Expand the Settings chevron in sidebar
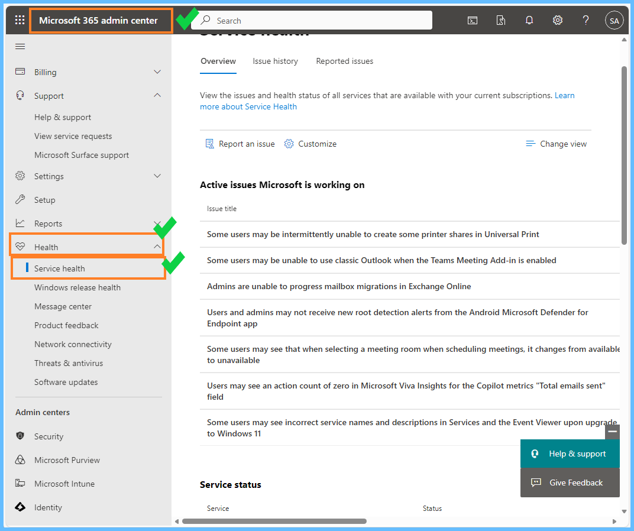Viewport: 634px width, 531px height. pyautogui.click(x=157, y=176)
